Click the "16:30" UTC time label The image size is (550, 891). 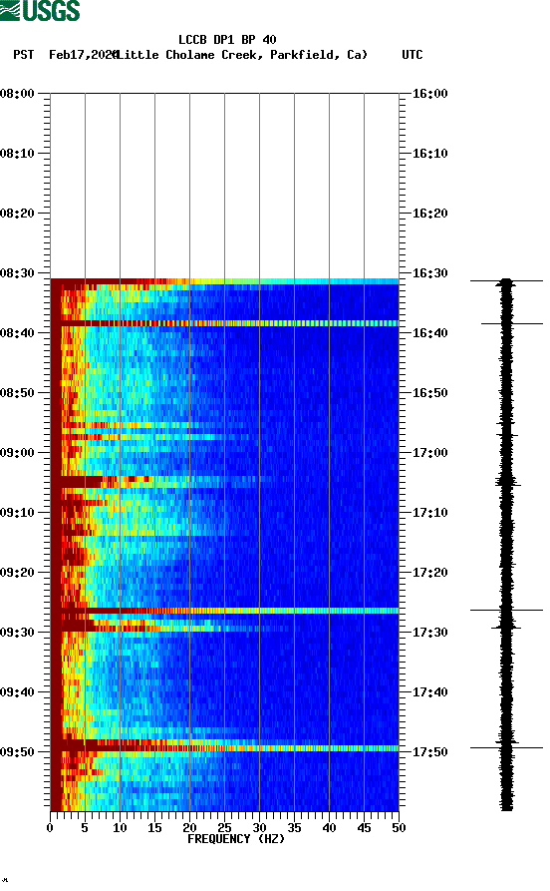tap(429, 273)
